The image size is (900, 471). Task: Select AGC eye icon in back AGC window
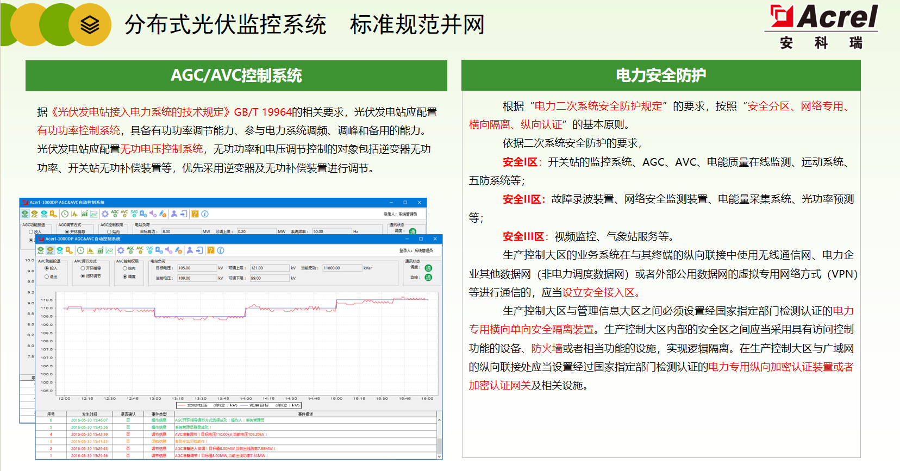pos(25,214)
